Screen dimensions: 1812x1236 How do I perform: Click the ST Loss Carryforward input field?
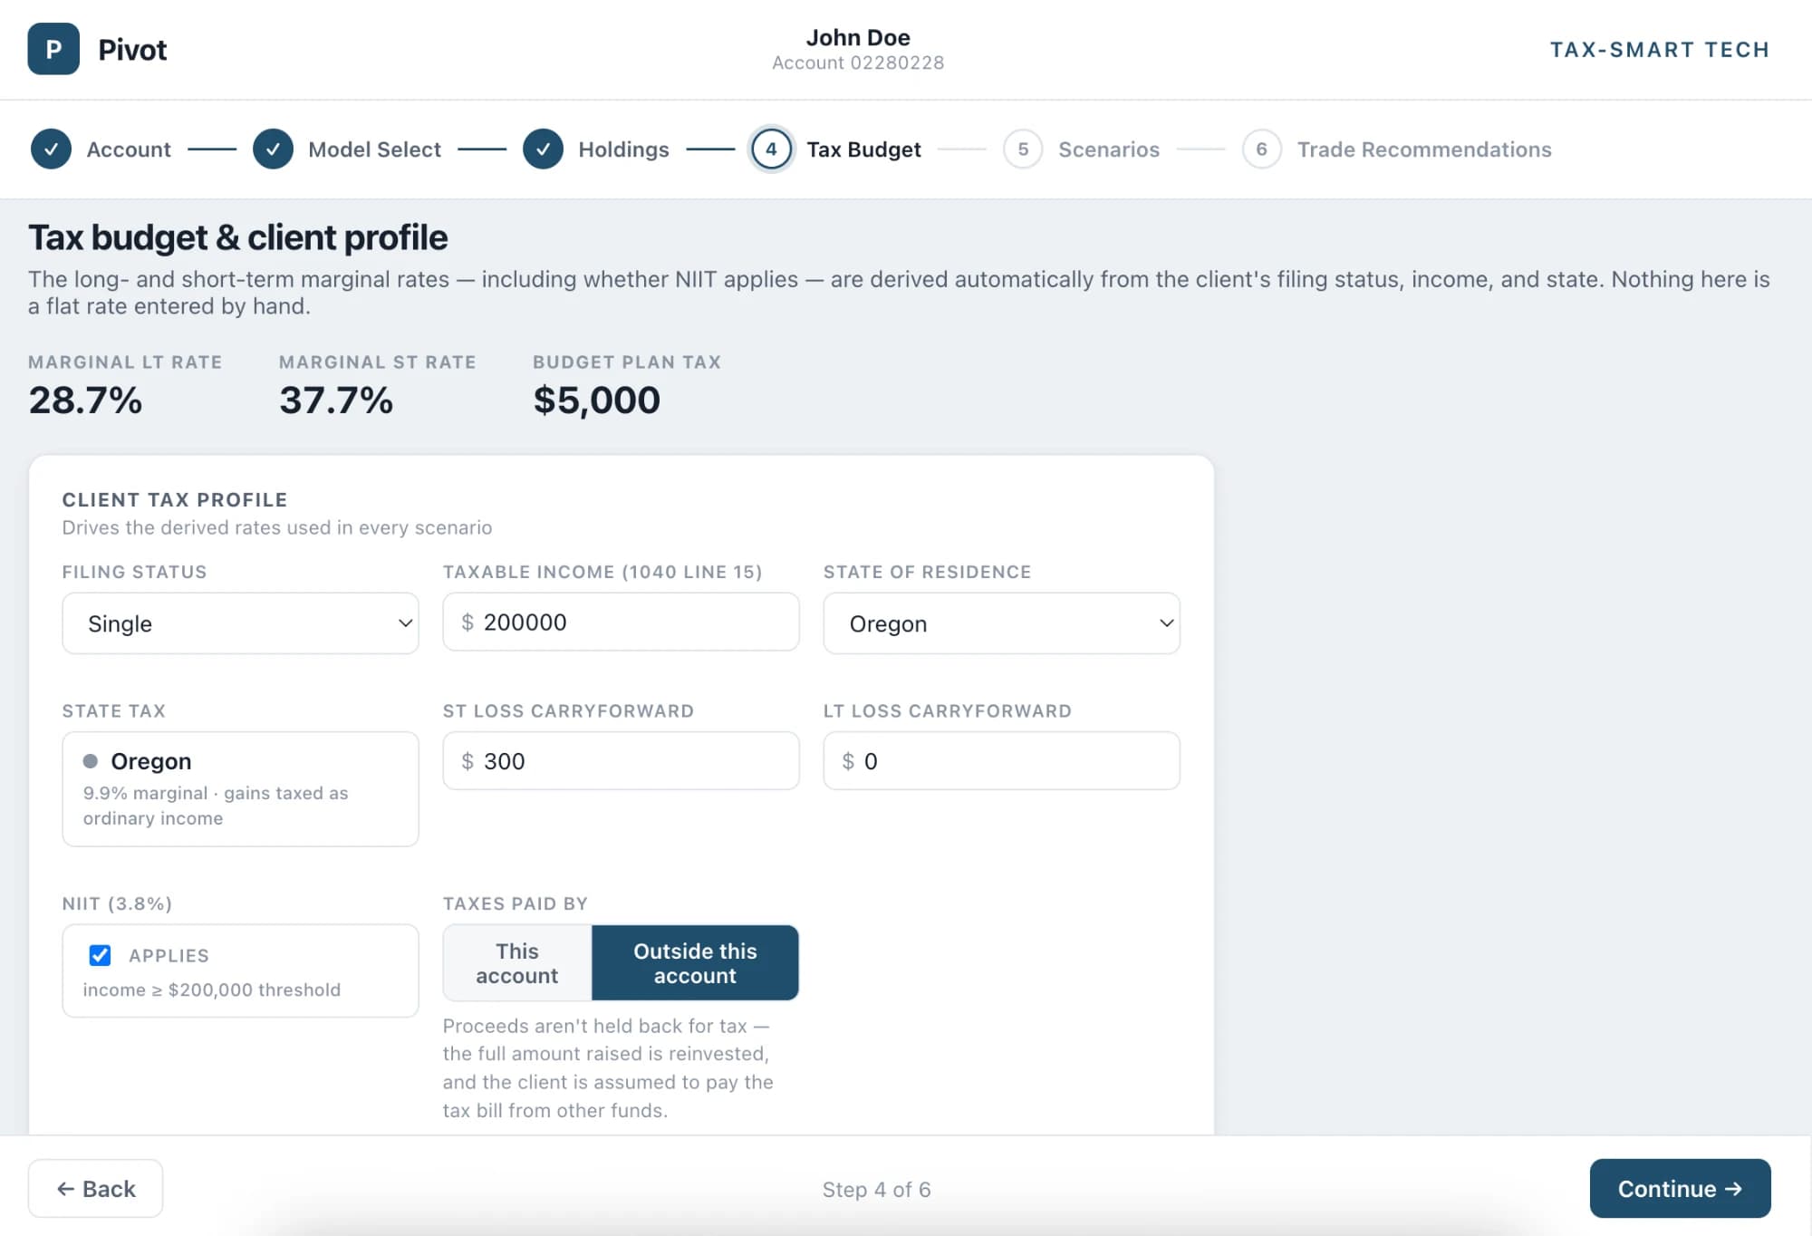click(621, 761)
